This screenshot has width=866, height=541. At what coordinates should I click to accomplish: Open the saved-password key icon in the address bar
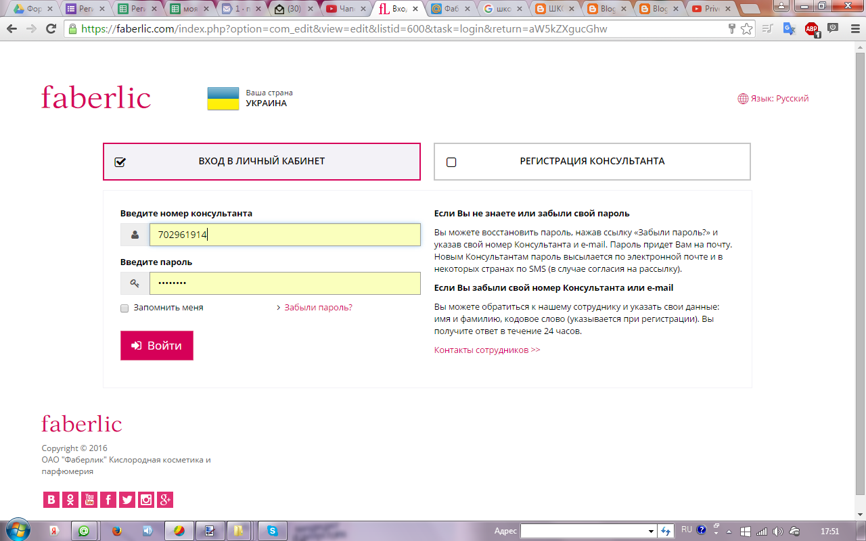pyautogui.click(x=731, y=29)
